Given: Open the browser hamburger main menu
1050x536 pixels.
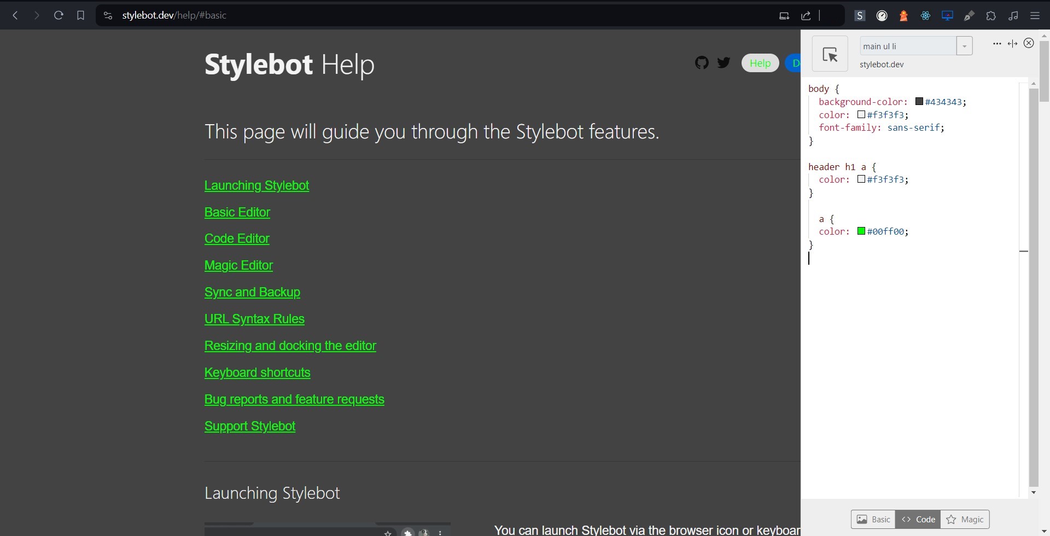Looking at the screenshot, I should click(1035, 16).
